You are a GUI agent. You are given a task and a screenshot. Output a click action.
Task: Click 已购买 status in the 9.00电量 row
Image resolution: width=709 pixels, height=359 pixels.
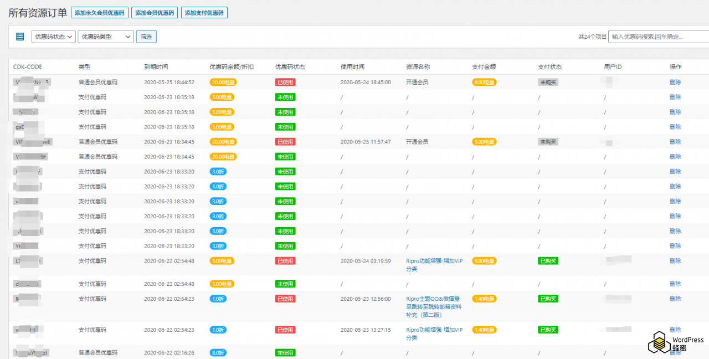pos(548,261)
